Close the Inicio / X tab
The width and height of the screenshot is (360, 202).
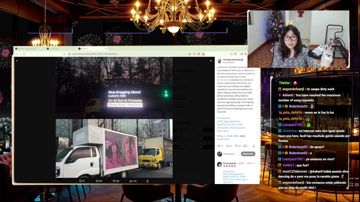point(106,49)
